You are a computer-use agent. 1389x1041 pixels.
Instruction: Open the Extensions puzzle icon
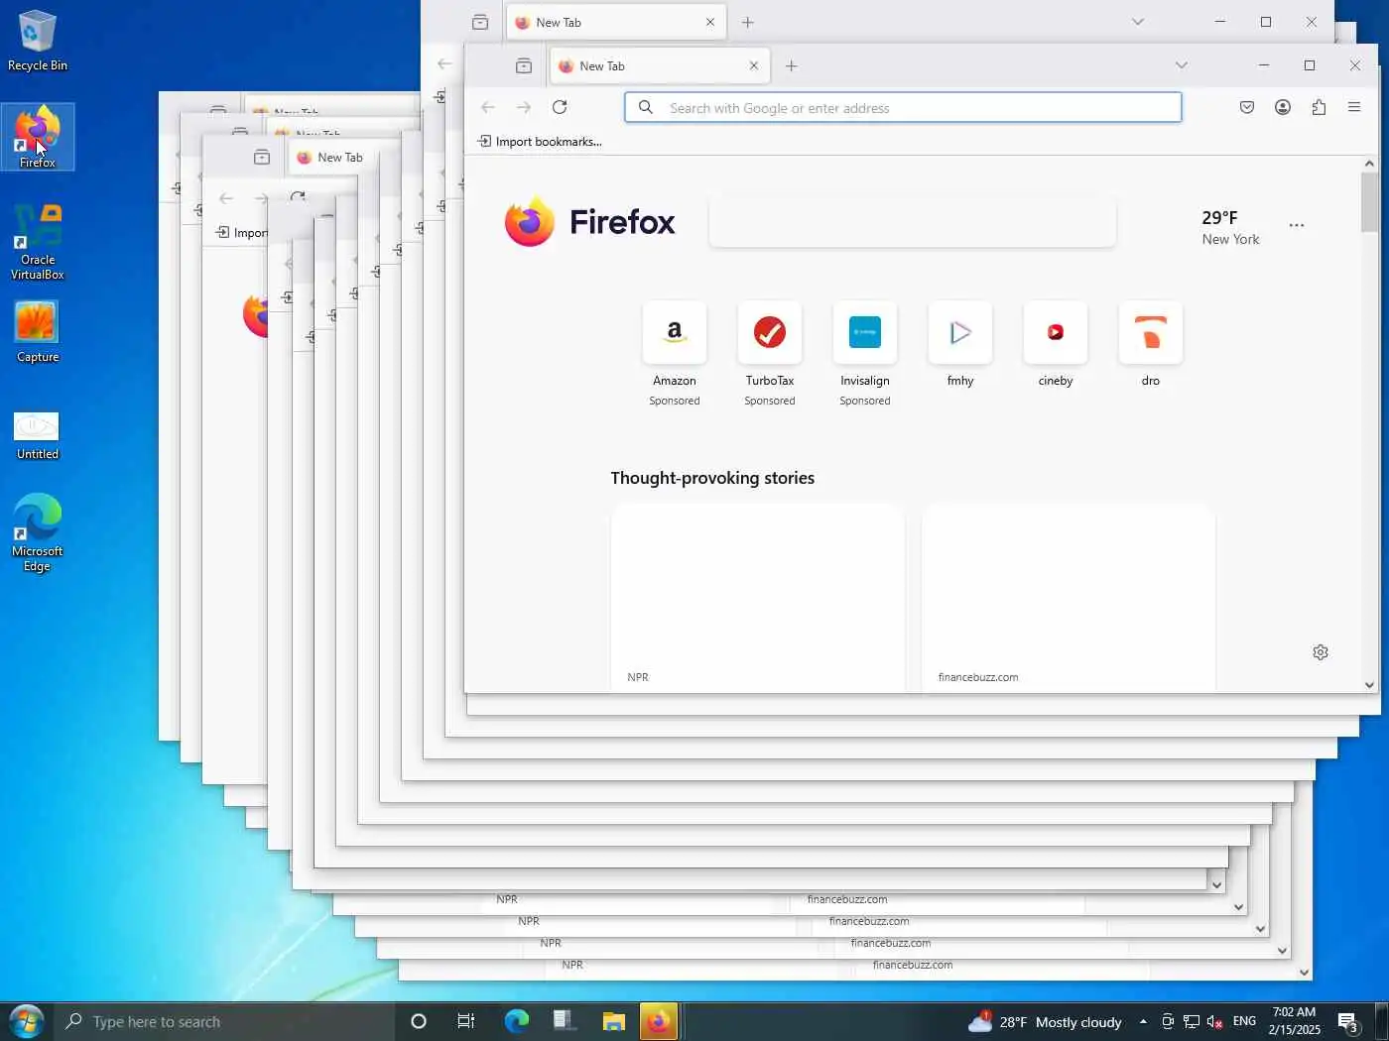[1319, 107]
